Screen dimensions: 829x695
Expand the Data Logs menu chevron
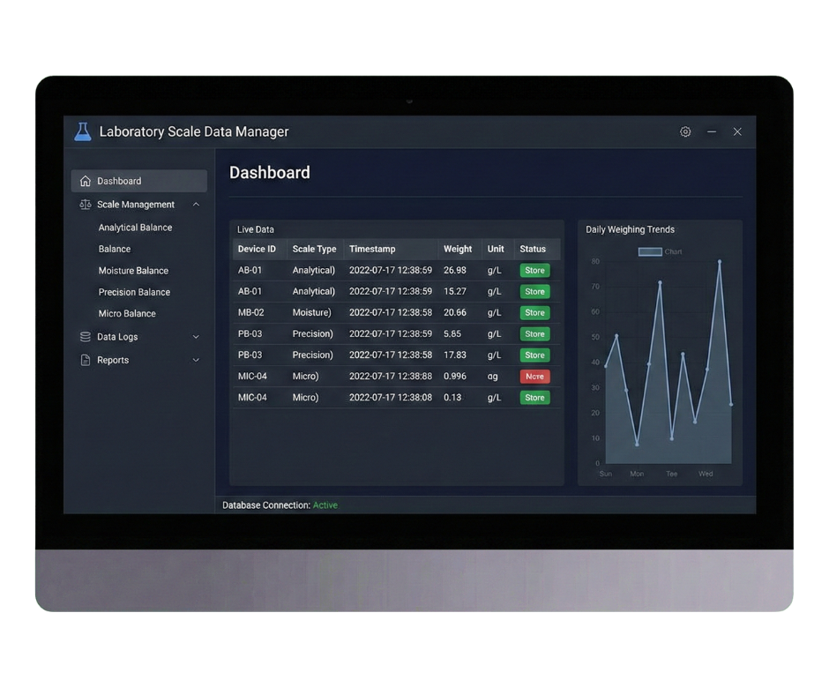click(x=196, y=337)
